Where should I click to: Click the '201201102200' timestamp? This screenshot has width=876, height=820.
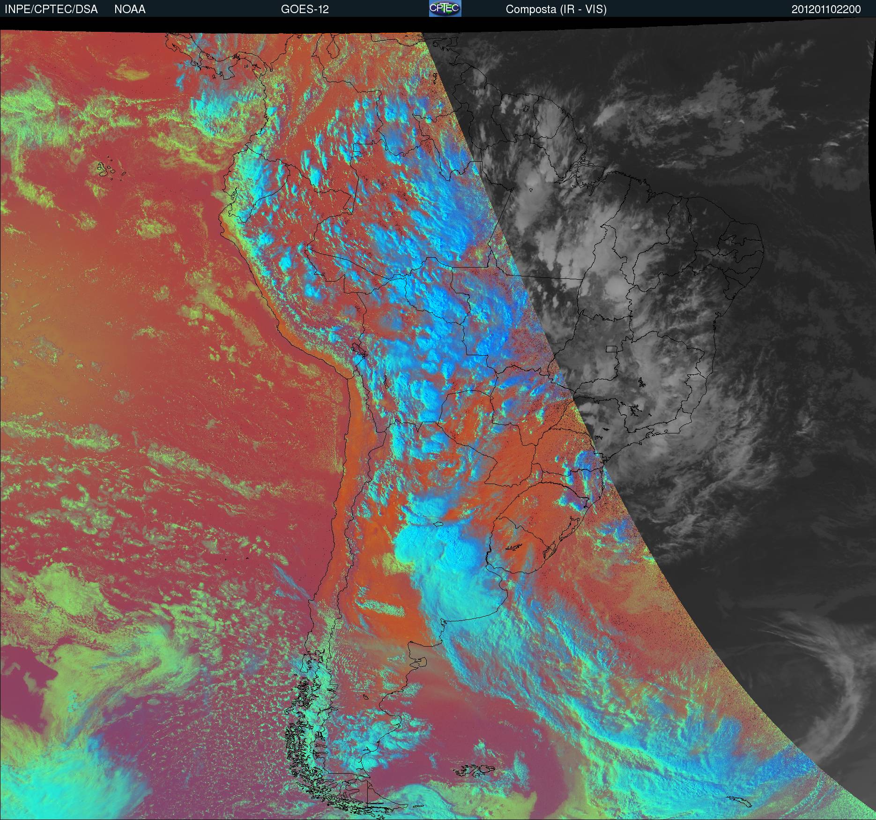826,9
